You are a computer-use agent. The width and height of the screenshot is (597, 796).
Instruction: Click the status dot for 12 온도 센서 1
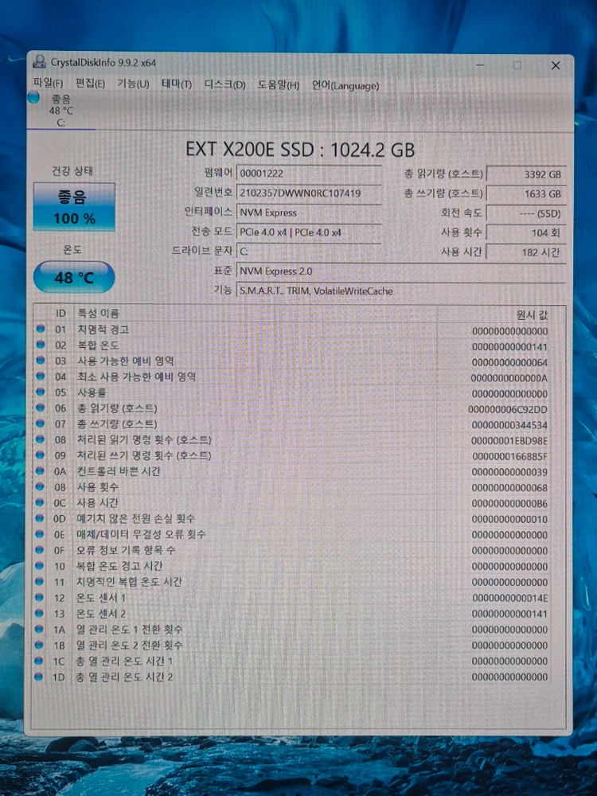[x=40, y=597]
